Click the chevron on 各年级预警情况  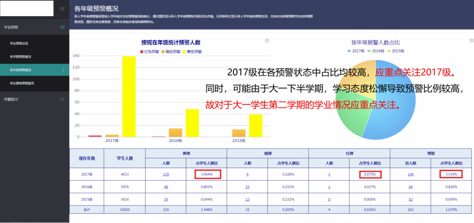(63, 70)
